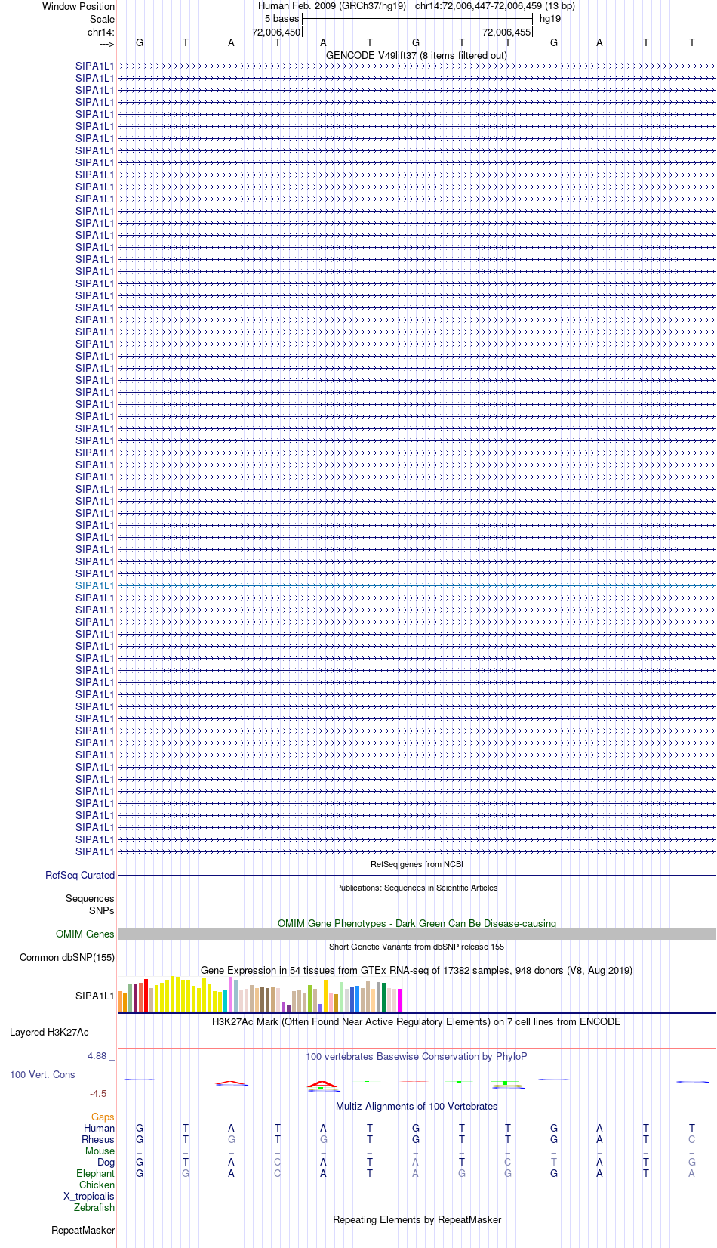
Task: Click the Sequences publications track label
Action: coord(90,898)
